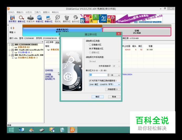Screen dimensions: 182x140
Task: Open the colorful star icon in taskbar
Action: click(52, 130)
